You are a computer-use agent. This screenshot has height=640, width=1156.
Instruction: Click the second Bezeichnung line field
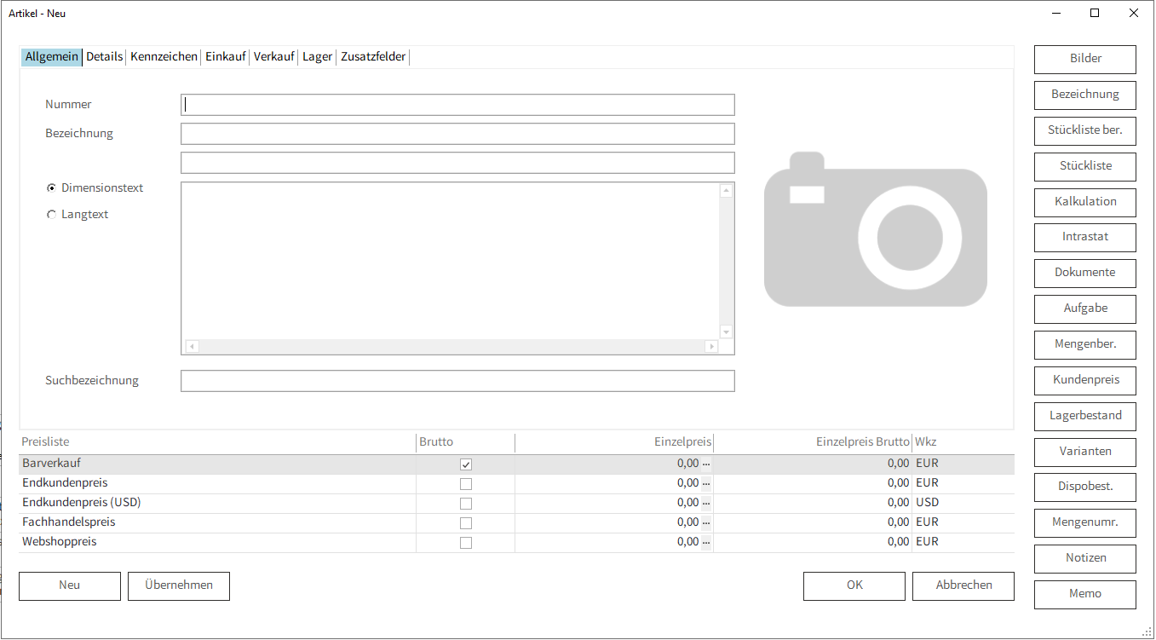457,163
